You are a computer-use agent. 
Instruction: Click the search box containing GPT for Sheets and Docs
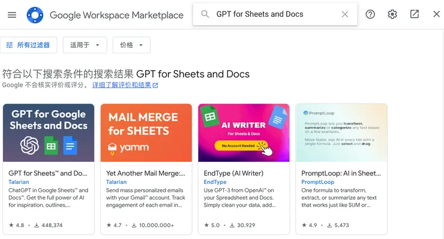(275, 14)
